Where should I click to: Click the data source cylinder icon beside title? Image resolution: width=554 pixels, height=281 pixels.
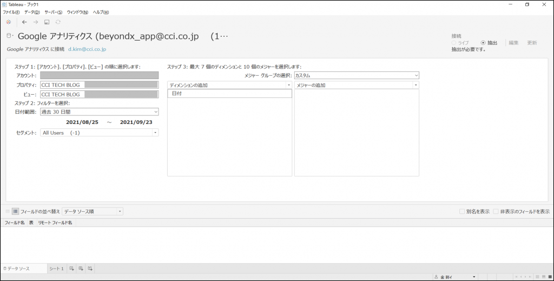pos(9,36)
